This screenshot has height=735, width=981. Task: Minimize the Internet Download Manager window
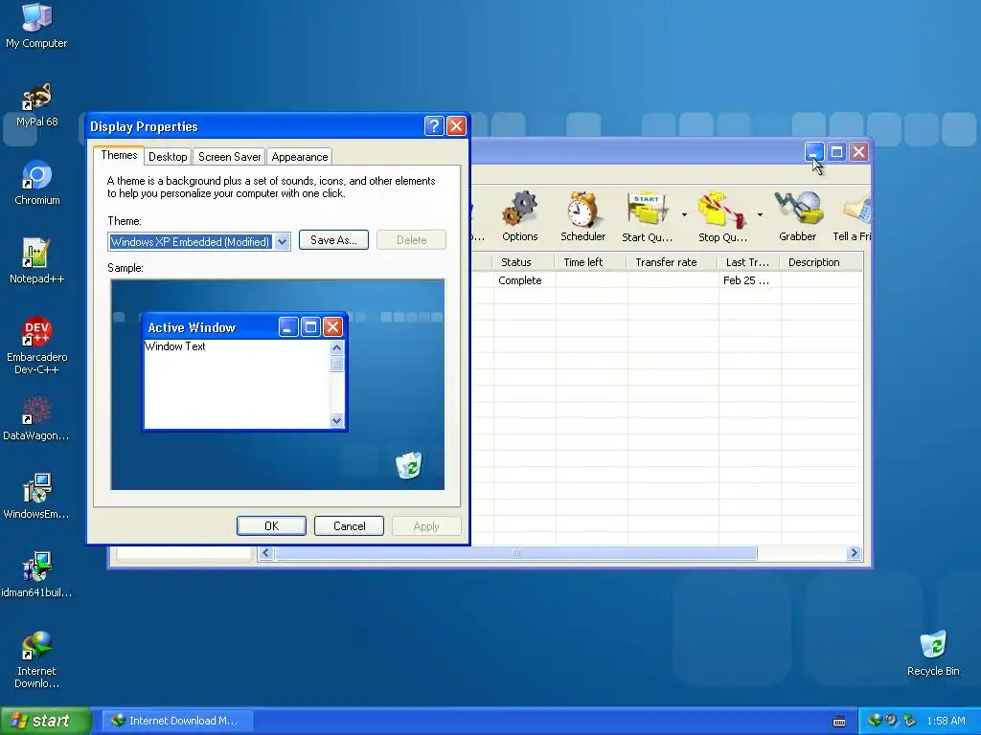click(x=814, y=152)
